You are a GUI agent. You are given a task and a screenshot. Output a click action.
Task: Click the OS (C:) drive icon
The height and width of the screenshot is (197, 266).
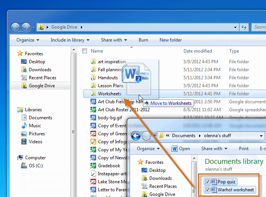24,165
